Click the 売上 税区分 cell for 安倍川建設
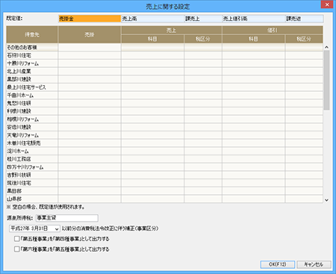 [x=203, y=127]
